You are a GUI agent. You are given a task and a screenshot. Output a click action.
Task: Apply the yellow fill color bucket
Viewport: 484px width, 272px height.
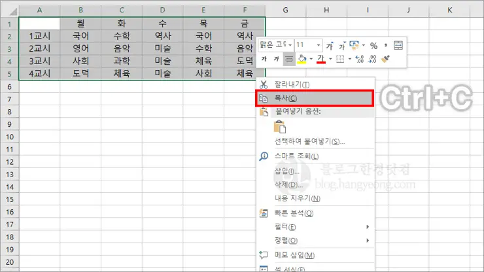click(x=302, y=59)
